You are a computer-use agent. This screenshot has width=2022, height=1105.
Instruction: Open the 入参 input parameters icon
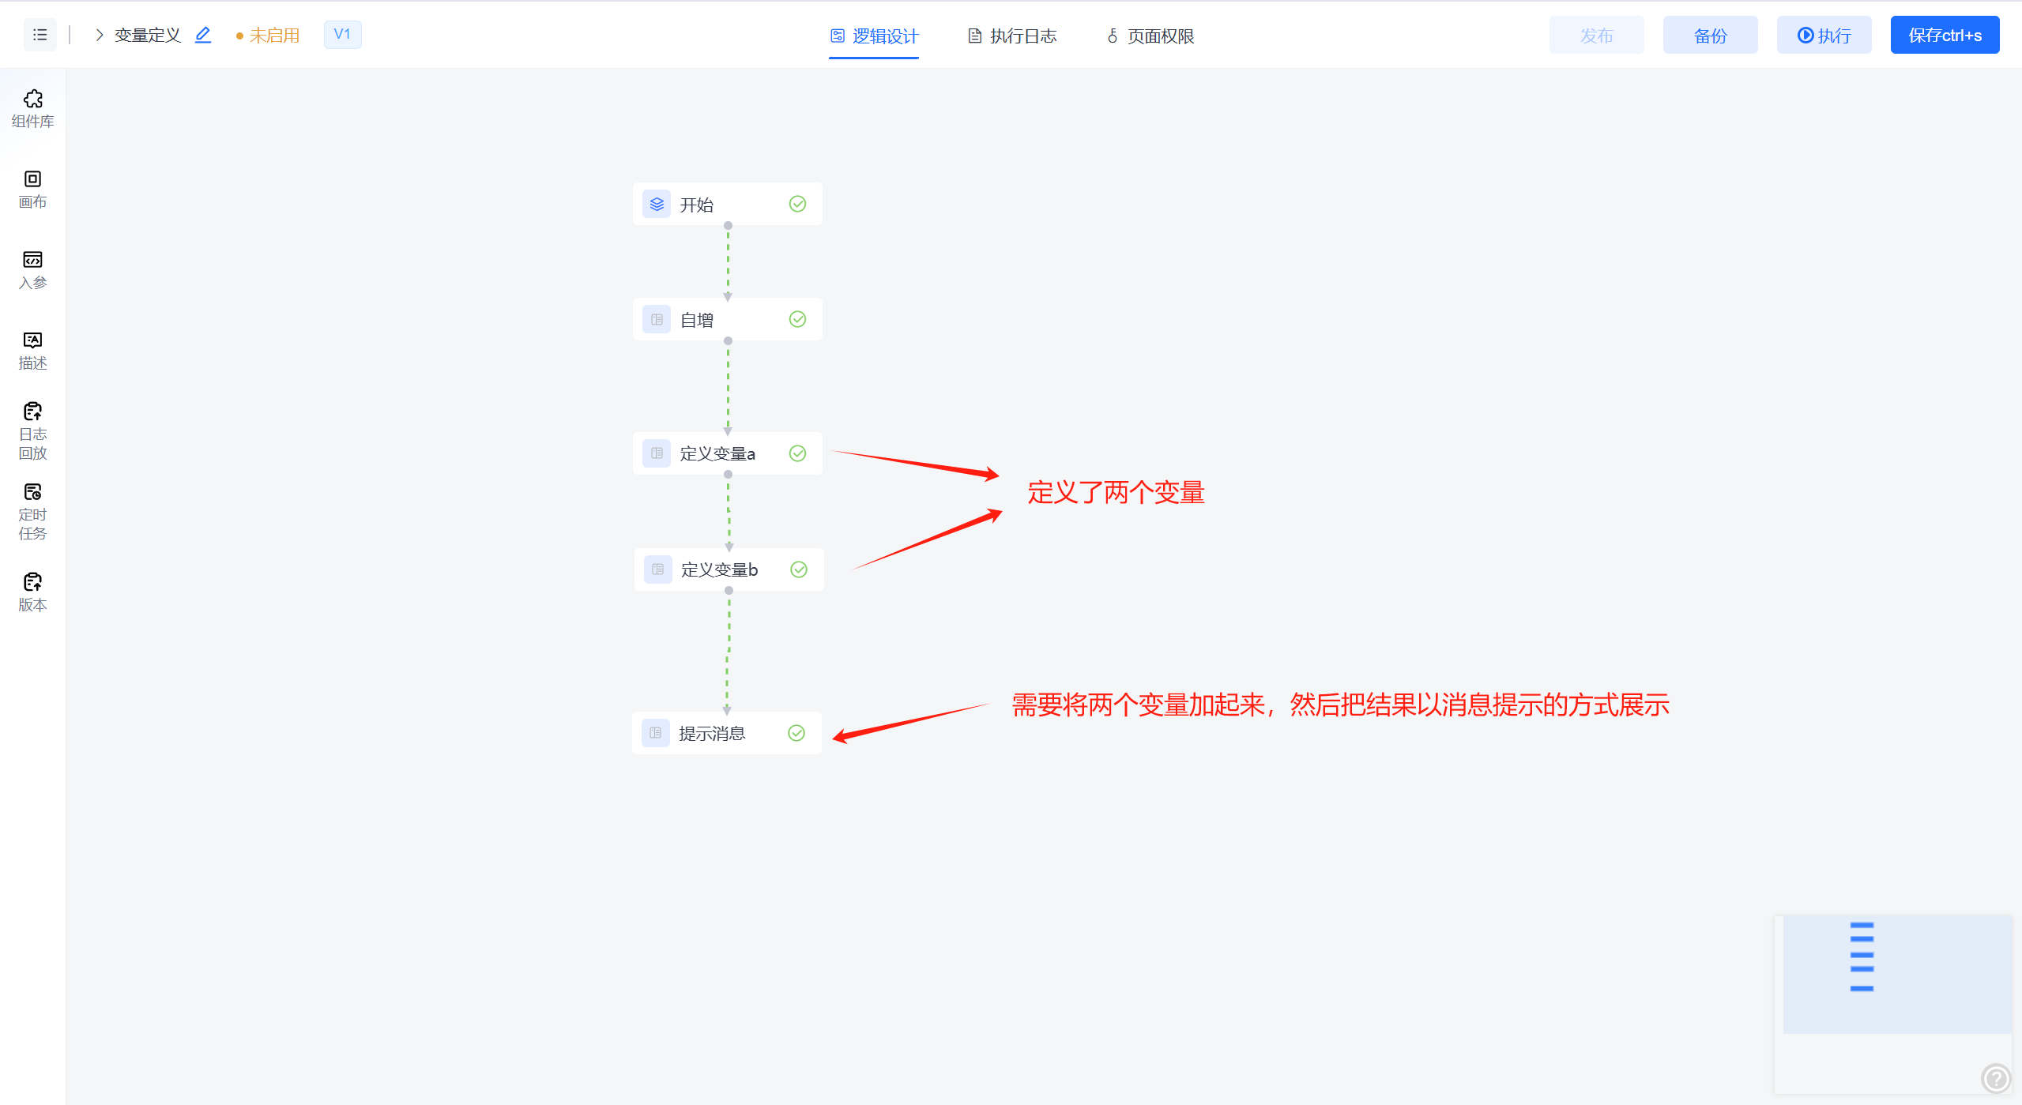[x=32, y=269]
